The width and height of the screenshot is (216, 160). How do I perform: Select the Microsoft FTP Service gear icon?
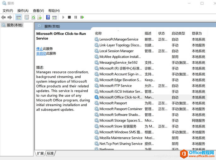pos(96,86)
